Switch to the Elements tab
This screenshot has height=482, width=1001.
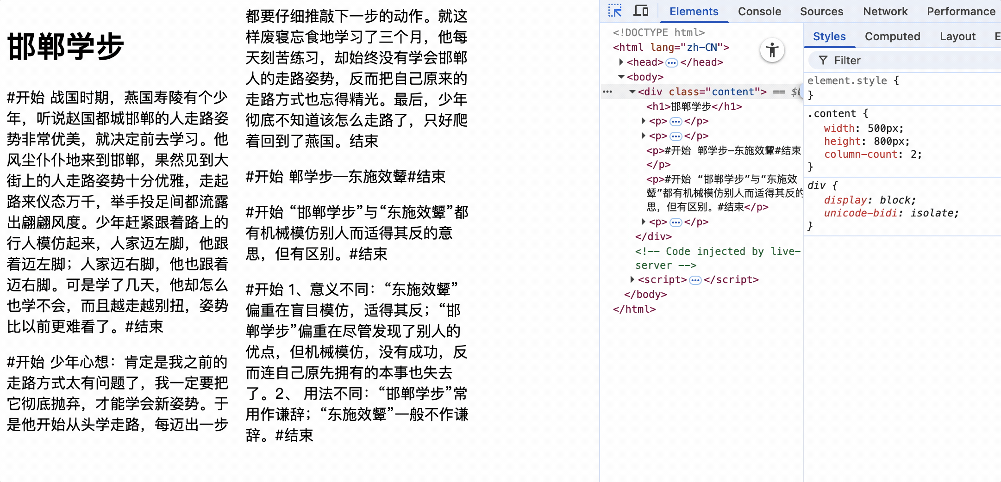(694, 12)
